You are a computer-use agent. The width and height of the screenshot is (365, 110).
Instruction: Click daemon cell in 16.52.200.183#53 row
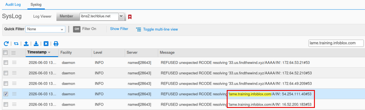click(x=68, y=104)
